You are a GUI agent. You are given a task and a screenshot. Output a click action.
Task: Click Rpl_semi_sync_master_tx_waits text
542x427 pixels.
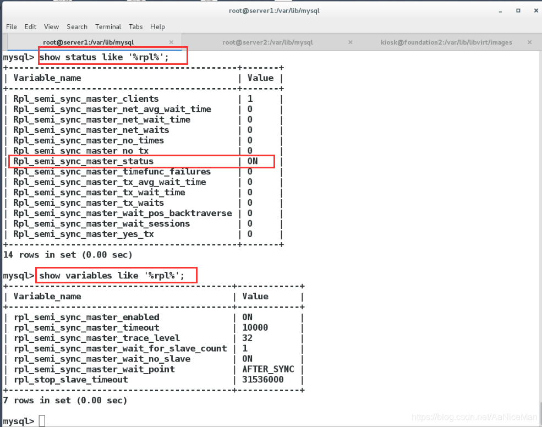(89, 202)
